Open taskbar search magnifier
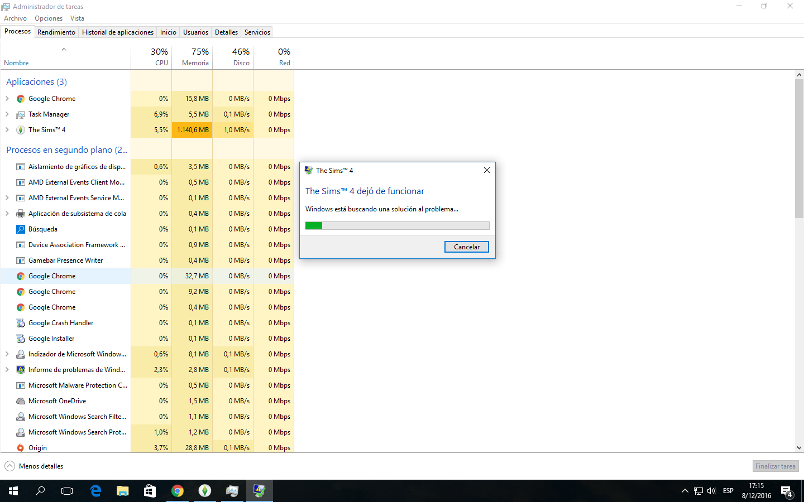This screenshot has height=502, width=804. tap(40, 491)
